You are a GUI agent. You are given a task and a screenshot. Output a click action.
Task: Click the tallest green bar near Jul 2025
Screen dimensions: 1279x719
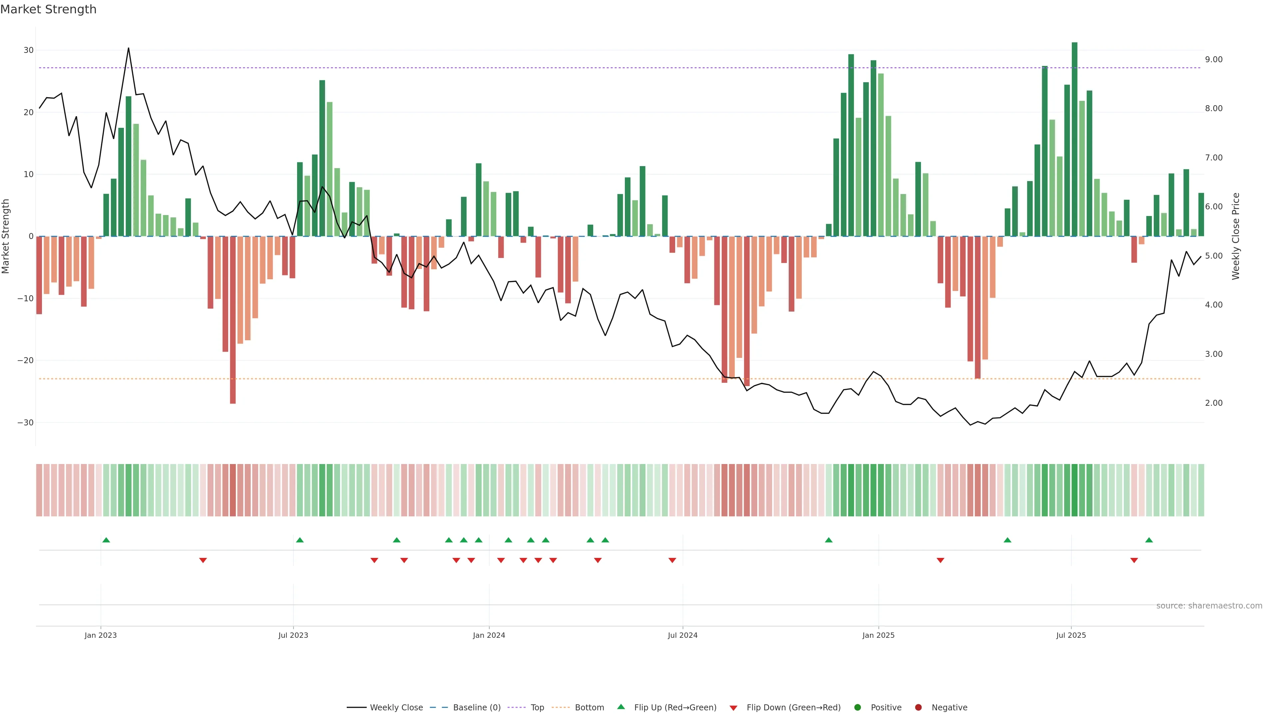click(x=1074, y=139)
